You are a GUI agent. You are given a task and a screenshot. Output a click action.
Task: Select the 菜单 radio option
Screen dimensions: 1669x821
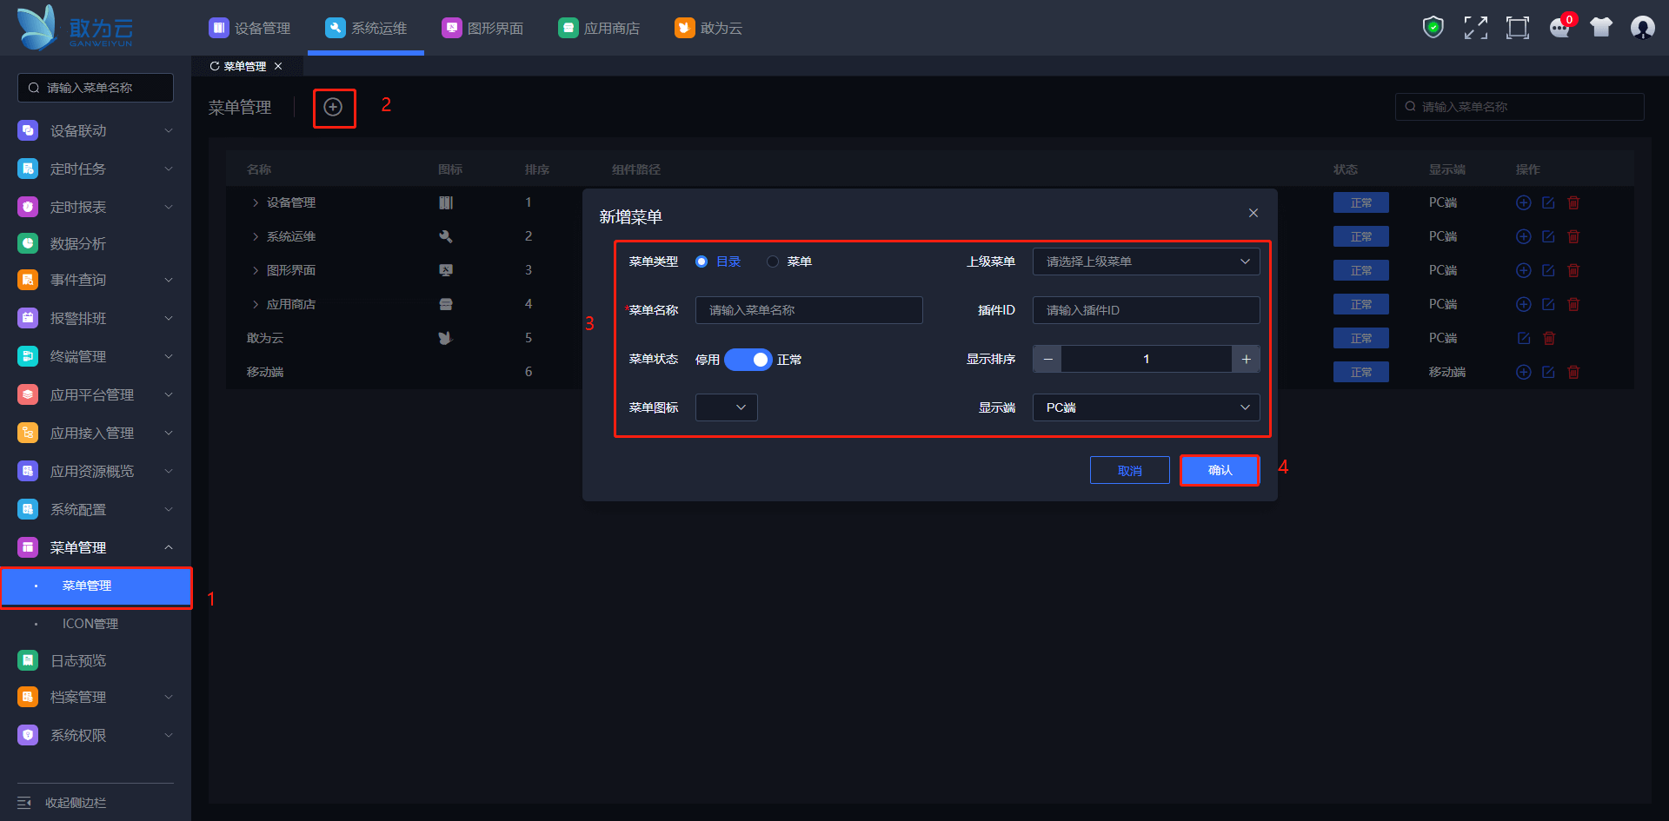pos(773,262)
